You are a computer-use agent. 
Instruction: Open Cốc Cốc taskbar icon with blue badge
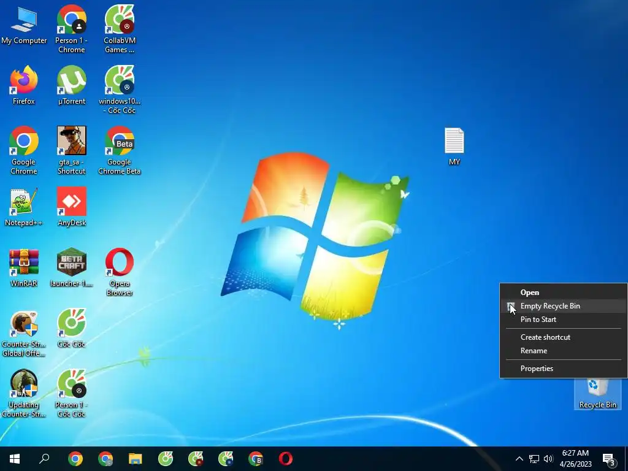pos(226,459)
